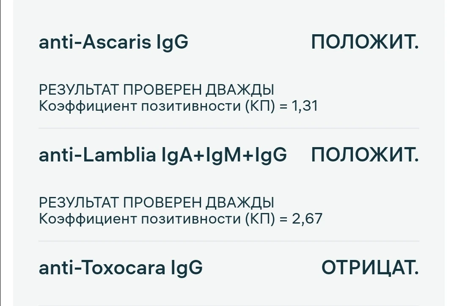The image size is (457, 306).
Task: Click РЕЗУЛЬТАТ ПРОВЕРЕН ДВАЖДЫ note under anti-Lamblia
Action: [157, 202]
